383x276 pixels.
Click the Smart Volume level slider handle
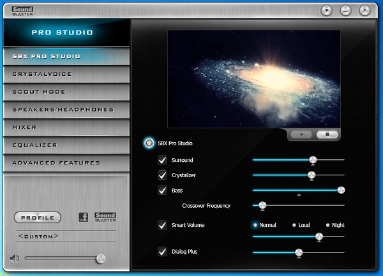click(319, 236)
